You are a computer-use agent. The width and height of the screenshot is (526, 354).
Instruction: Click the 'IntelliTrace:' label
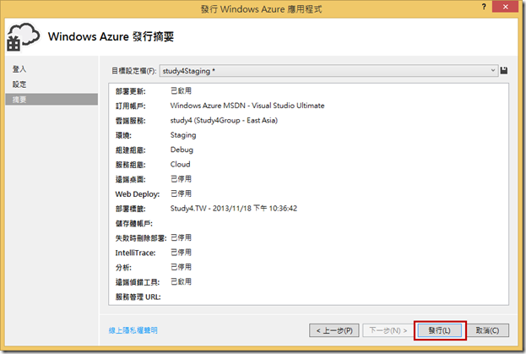(136, 253)
